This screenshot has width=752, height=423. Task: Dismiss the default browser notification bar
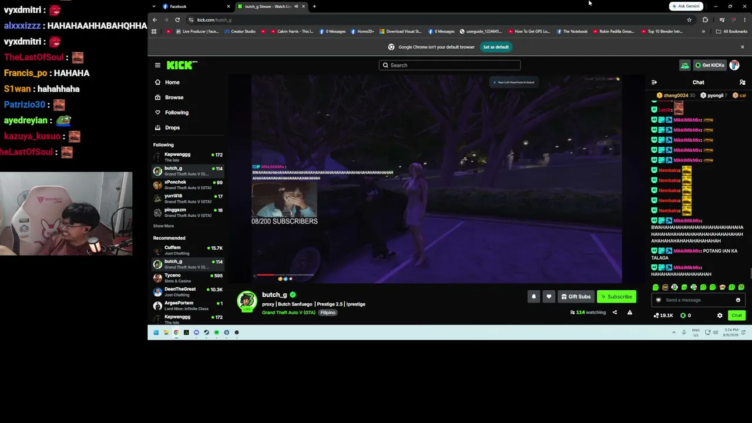coord(742,47)
